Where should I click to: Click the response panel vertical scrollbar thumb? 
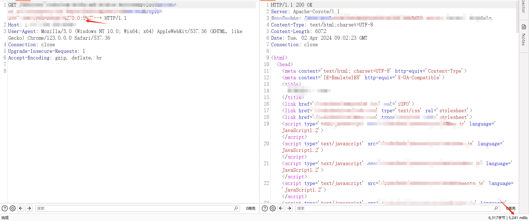coord(517,17)
